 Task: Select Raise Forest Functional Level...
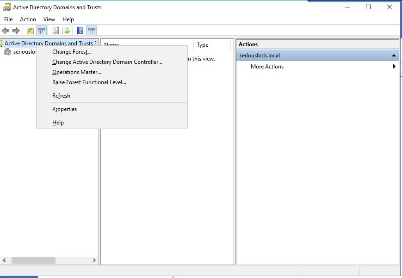click(x=112, y=82)
